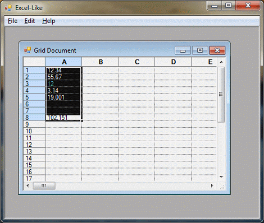The width and height of the screenshot is (264, 223).
Task: Select column B header
Action: tap(100, 62)
